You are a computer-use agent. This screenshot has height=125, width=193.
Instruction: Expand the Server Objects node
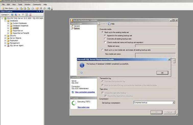point(5,38)
